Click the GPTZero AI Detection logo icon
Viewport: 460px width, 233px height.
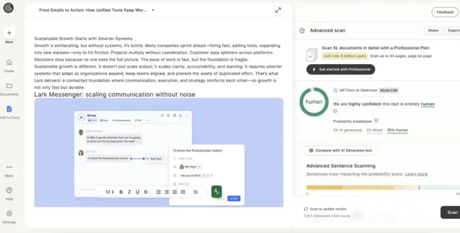point(335,91)
